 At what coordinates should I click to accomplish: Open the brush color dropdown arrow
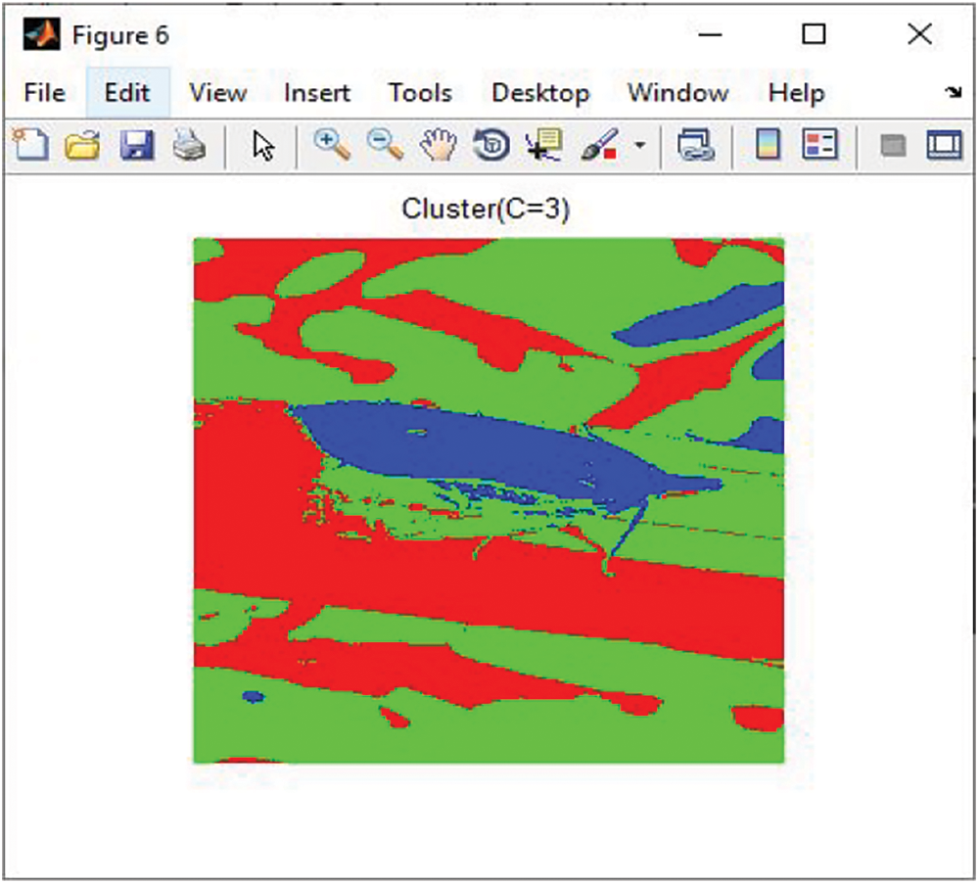tap(638, 144)
